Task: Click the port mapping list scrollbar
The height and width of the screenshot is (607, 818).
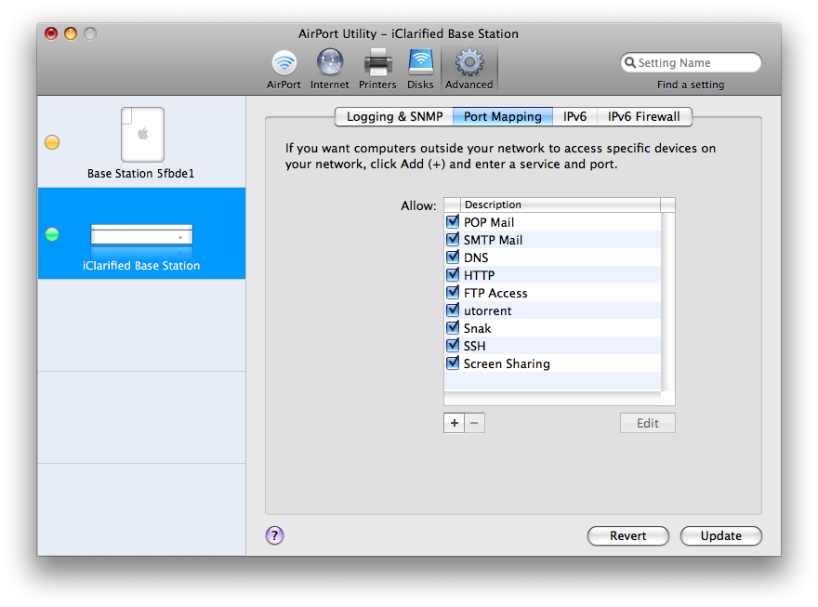Action: point(667,301)
